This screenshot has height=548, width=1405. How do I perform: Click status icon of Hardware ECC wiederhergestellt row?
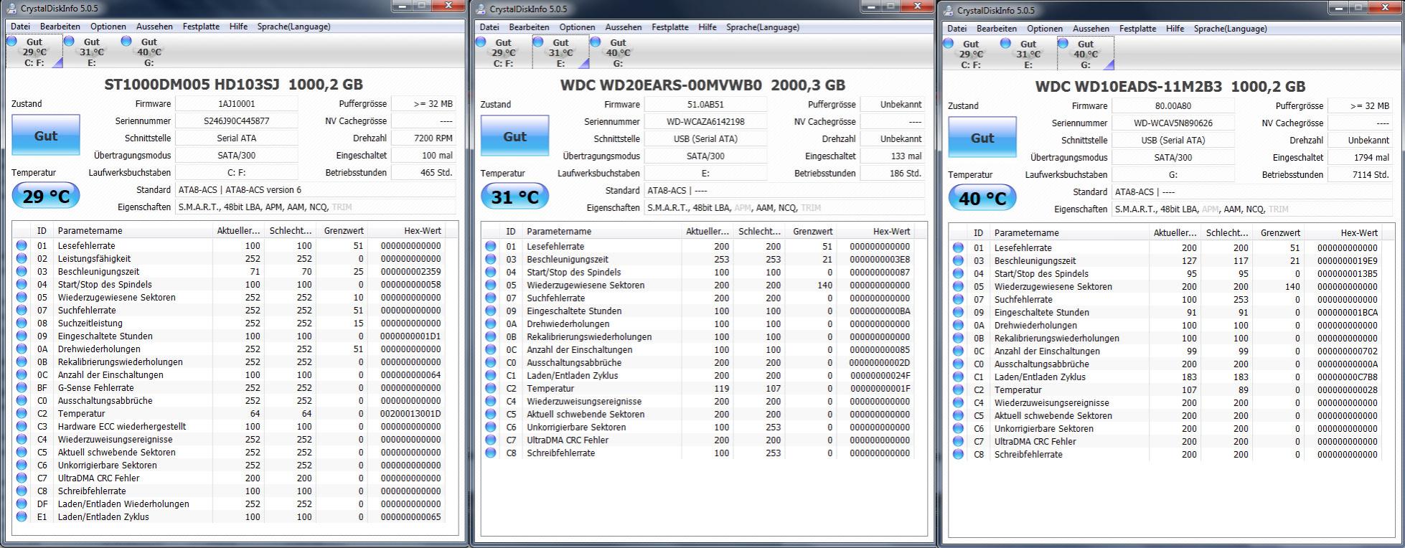[x=22, y=426]
